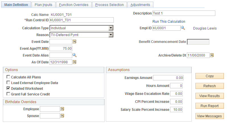227x123 pixels.
Task: Edit the Event Age(YY.MM) field
Action: 61,48
